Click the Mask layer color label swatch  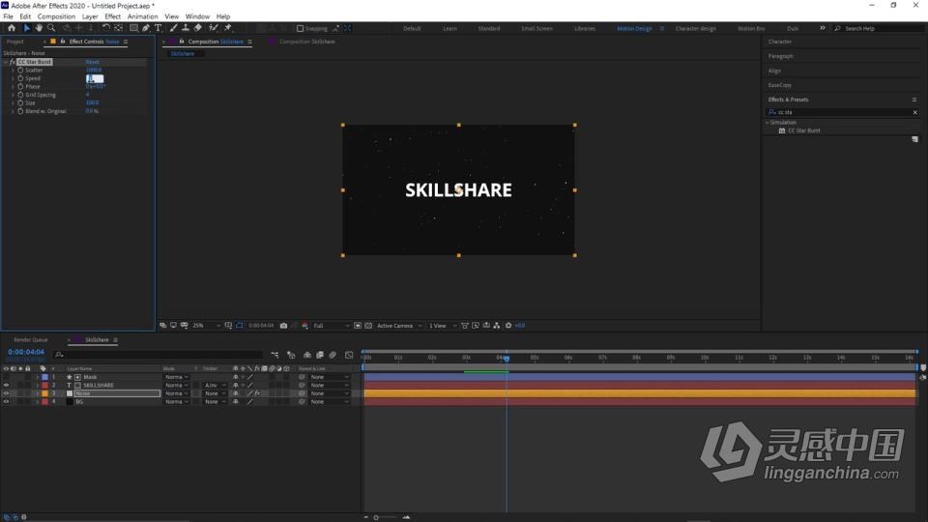(44, 377)
